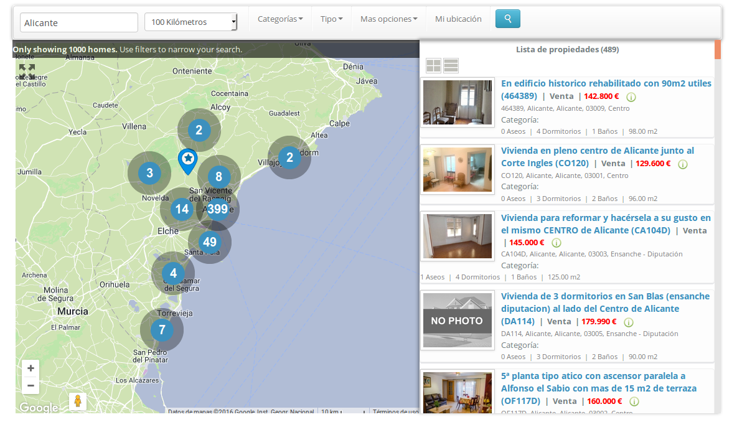Viewport: 737px width, 422px height.
Task: Click info icon beside 145.000 € price
Action: (x=556, y=243)
